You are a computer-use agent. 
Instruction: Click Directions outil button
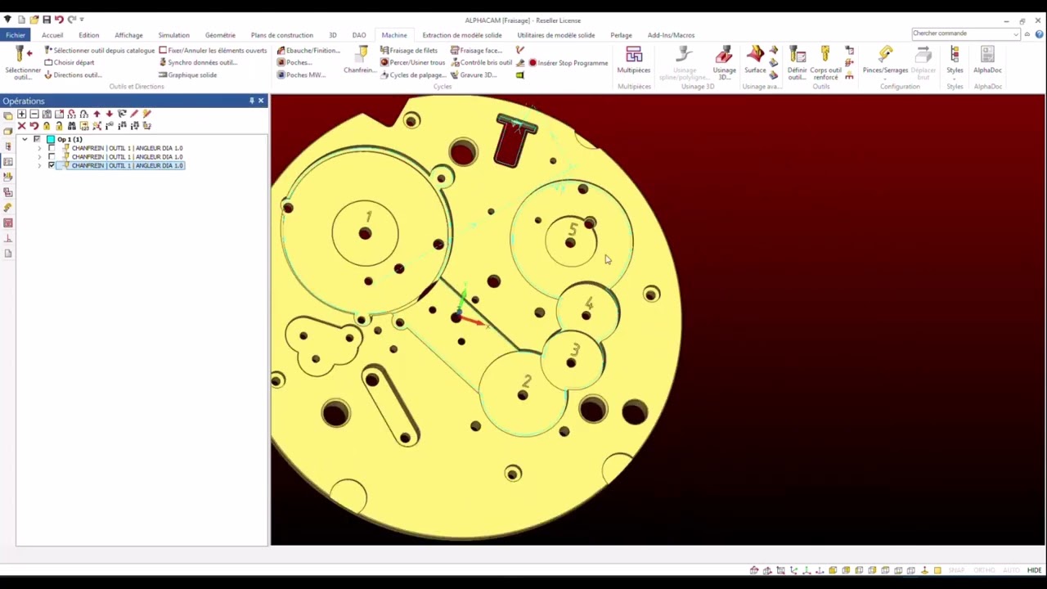point(72,75)
